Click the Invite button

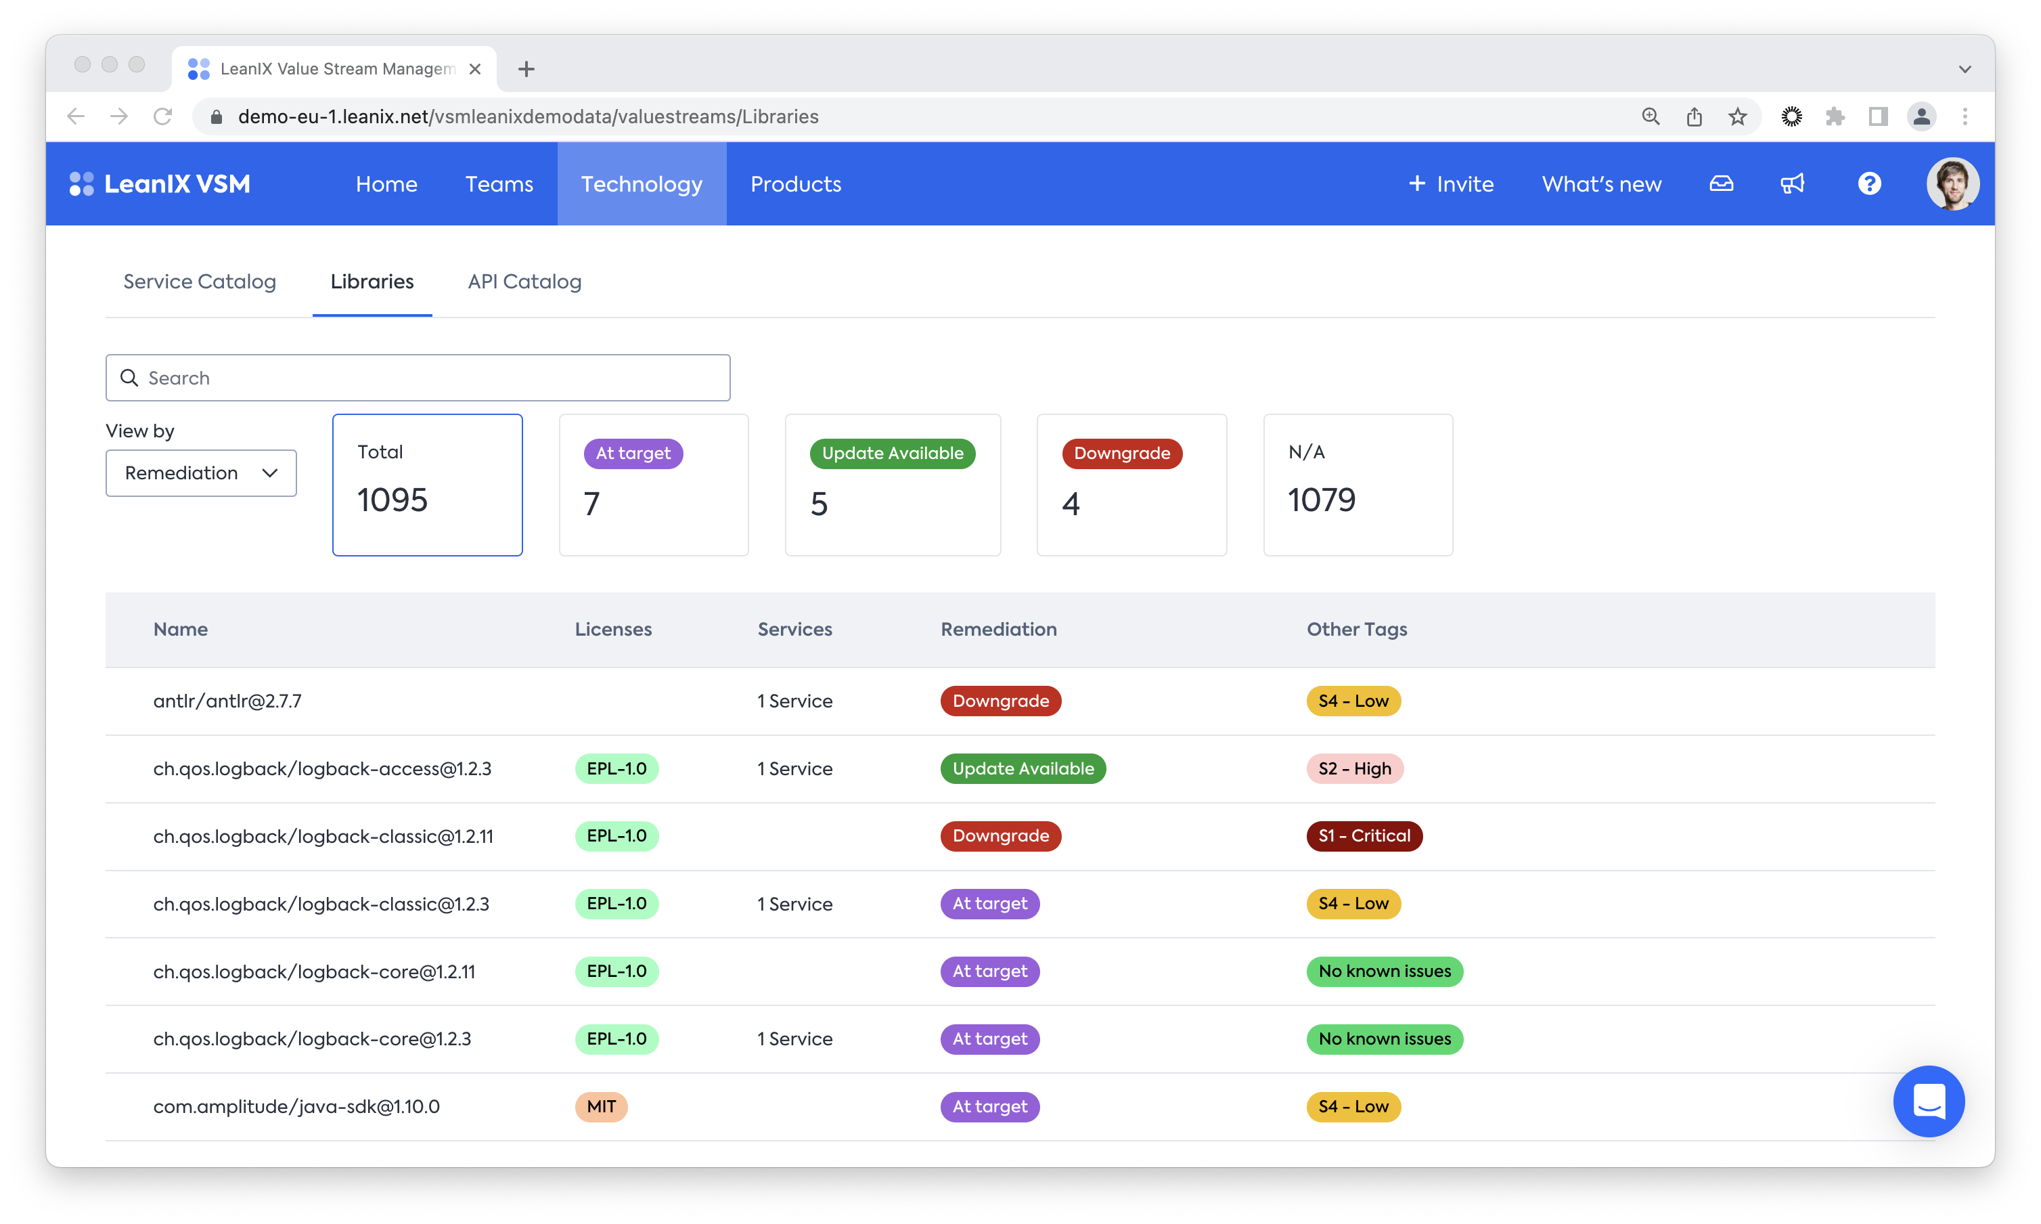point(1451,184)
